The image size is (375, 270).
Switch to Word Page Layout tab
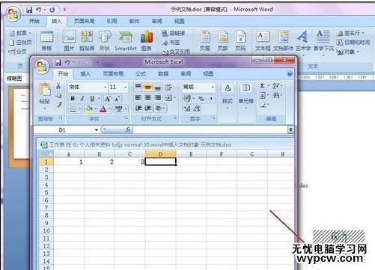(x=84, y=21)
